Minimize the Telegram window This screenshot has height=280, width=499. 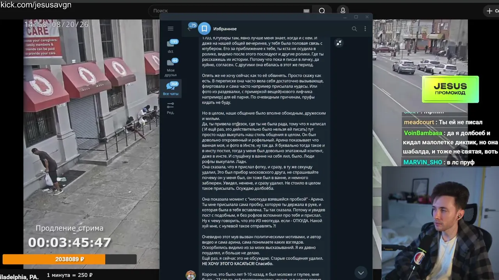pos(345,17)
